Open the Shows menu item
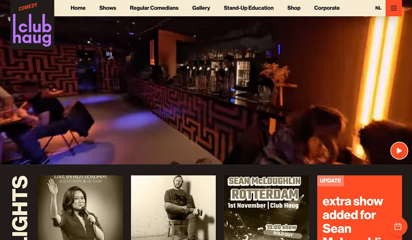Image resolution: width=412 pixels, height=240 pixels. [x=107, y=8]
